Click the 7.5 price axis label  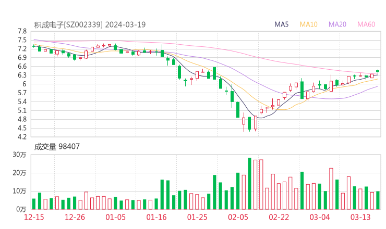[x=22, y=40]
